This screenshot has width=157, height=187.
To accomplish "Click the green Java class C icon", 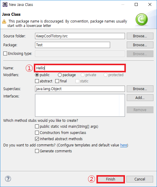I will (142, 19).
